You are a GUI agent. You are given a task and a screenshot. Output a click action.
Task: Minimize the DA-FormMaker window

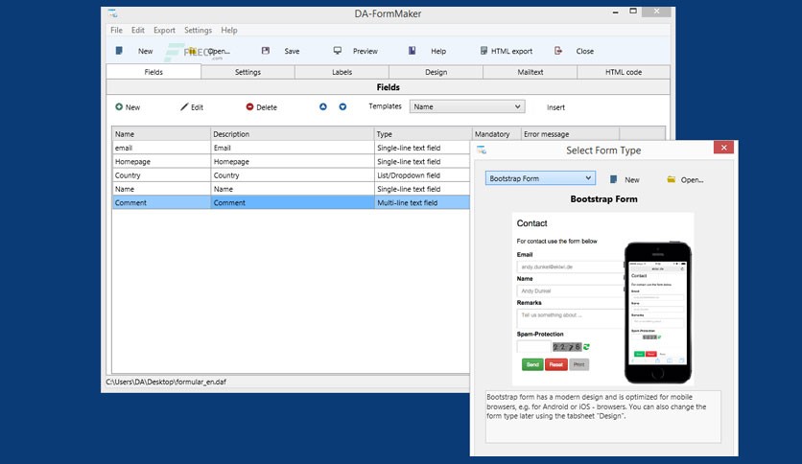click(x=615, y=12)
